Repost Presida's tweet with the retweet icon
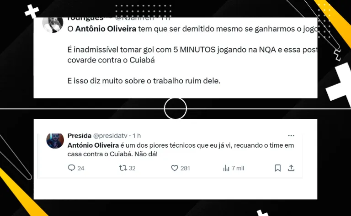Image resolution: width=351 pixels, height=216 pixels. (x=123, y=168)
